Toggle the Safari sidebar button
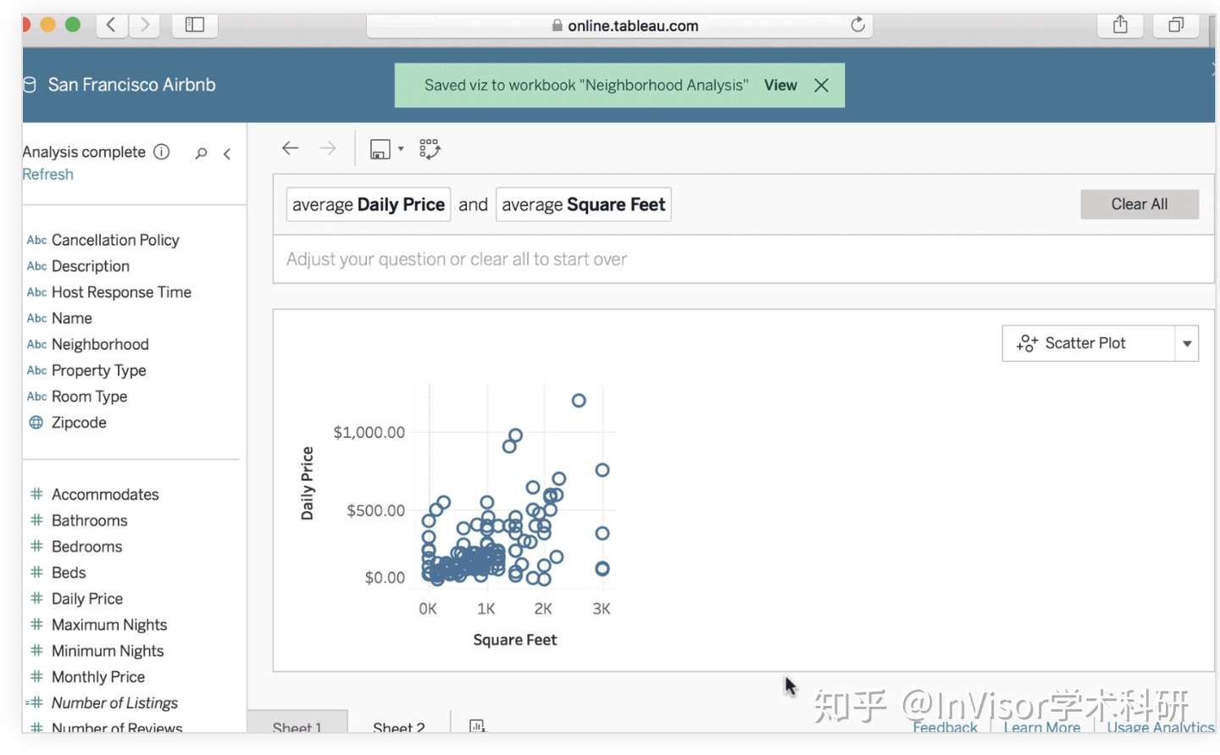 (x=195, y=25)
